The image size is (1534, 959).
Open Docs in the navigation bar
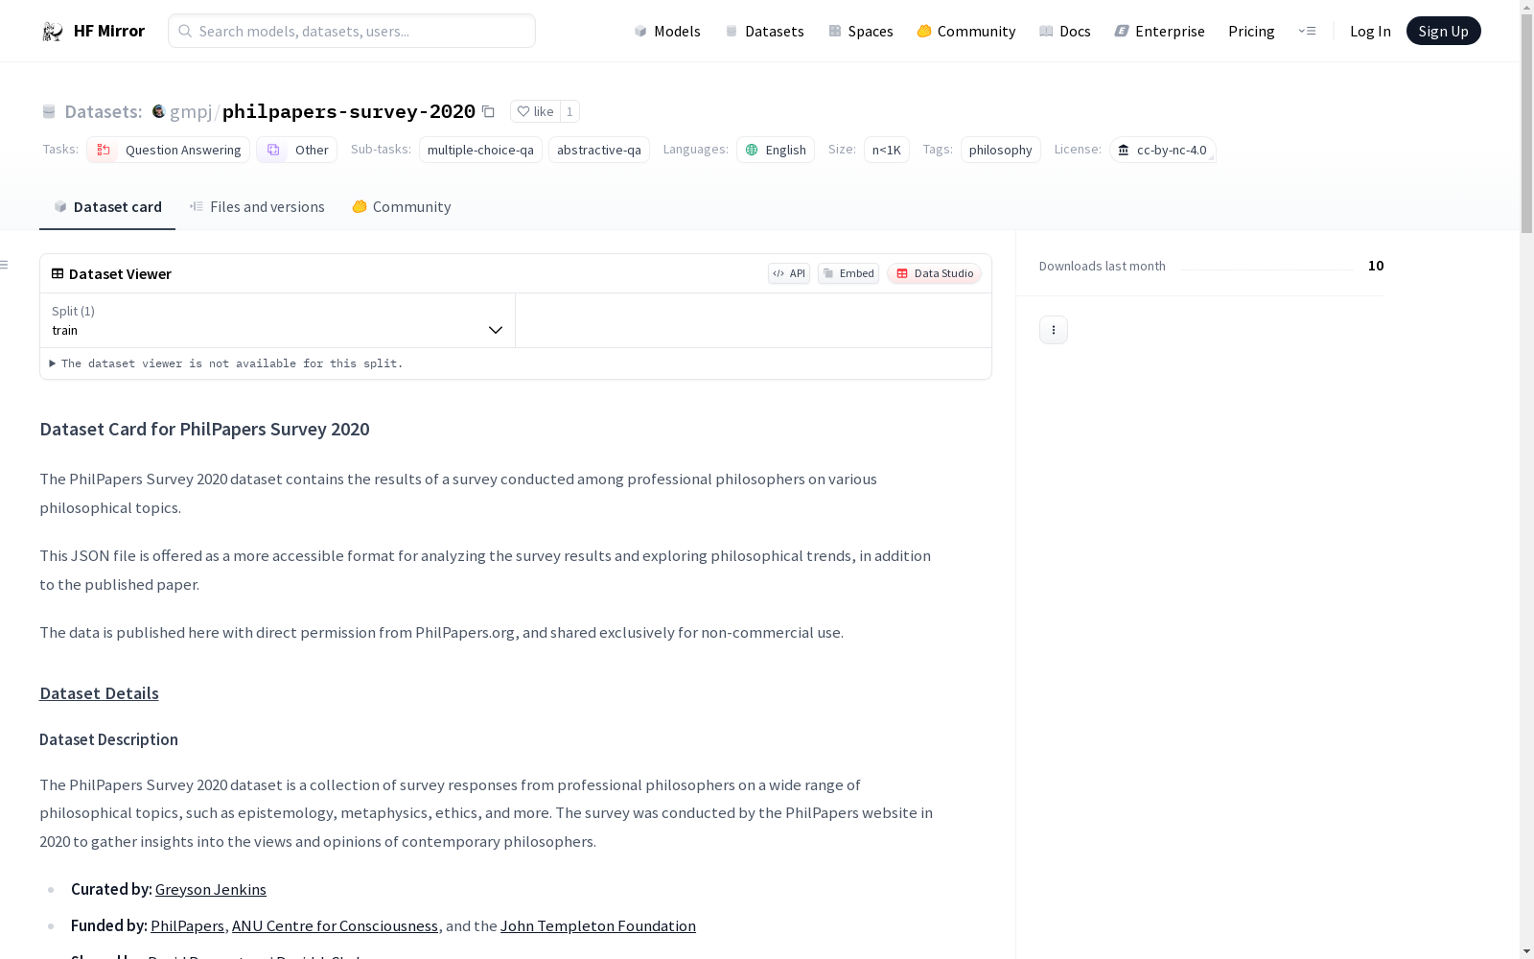[1065, 31]
